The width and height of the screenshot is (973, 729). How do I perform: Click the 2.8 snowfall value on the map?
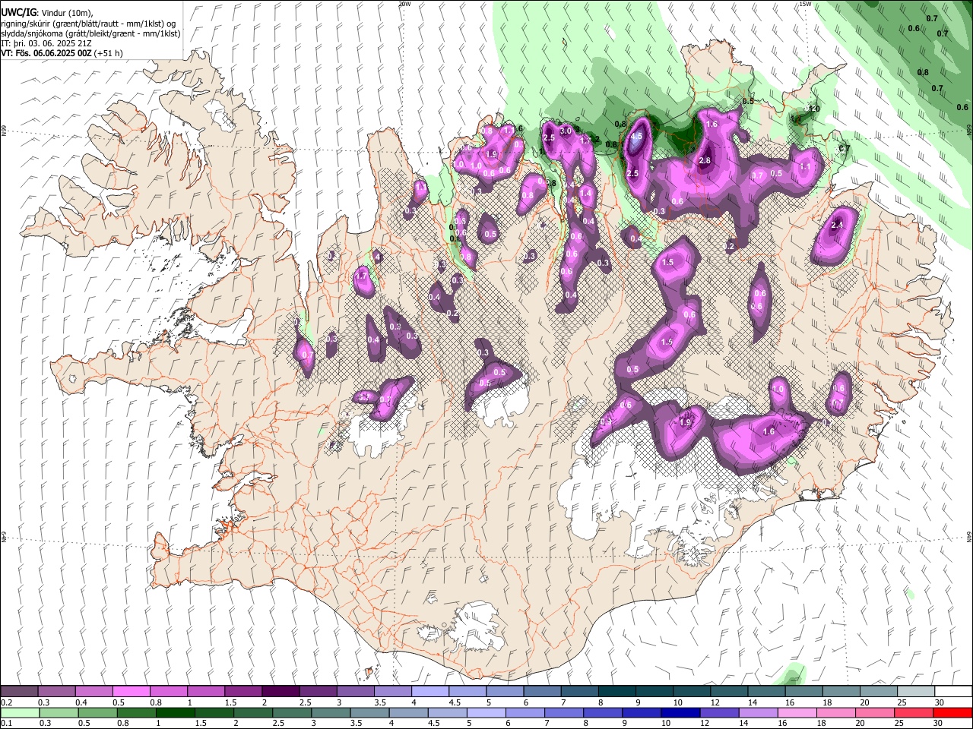[x=705, y=160]
